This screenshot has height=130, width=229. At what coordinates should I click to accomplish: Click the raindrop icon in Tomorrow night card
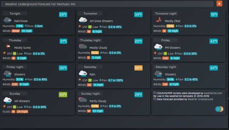point(176,26)
